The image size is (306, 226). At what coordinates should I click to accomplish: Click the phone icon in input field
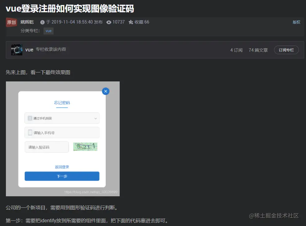point(30,133)
